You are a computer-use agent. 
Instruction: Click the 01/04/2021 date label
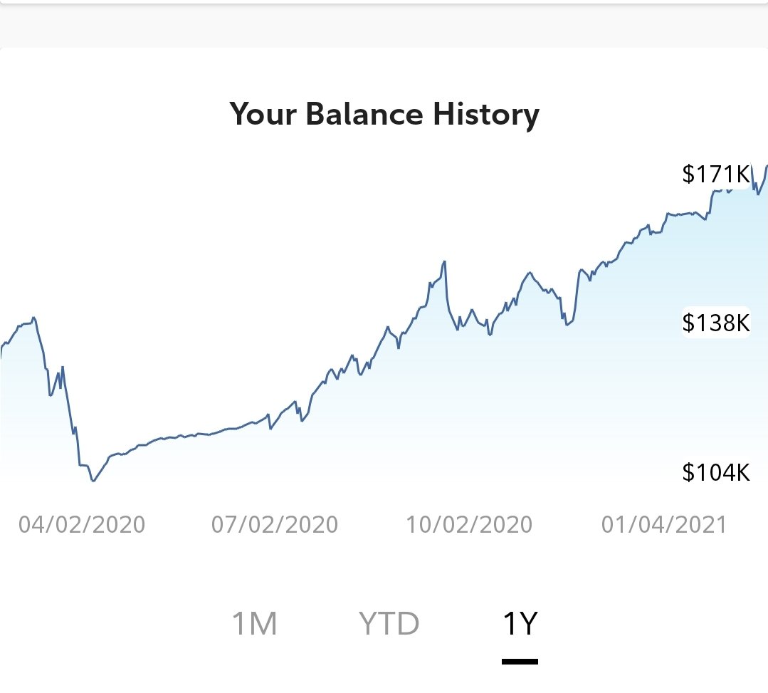(x=663, y=524)
